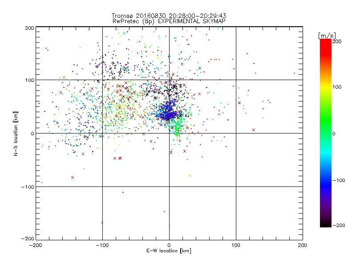Click the x-axis tick label '-200'
Screen dimensions: 356x267
(36, 245)
